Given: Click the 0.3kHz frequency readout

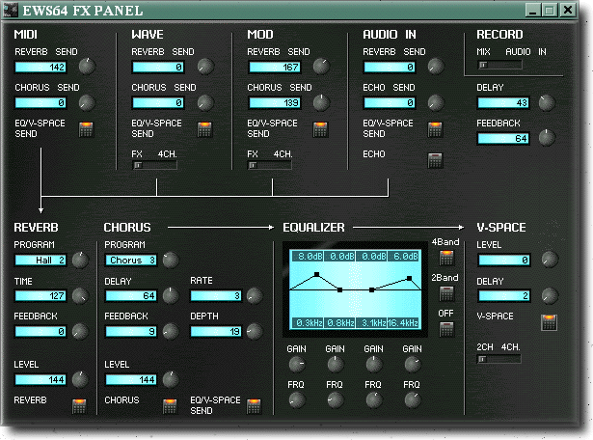Looking at the screenshot, I should (307, 323).
